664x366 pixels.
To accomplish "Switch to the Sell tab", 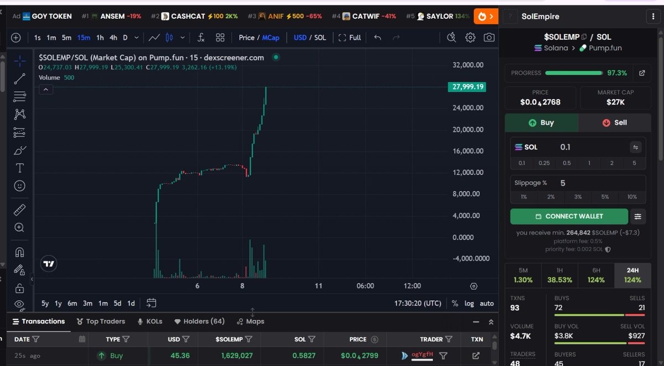I will coord(614,123).
